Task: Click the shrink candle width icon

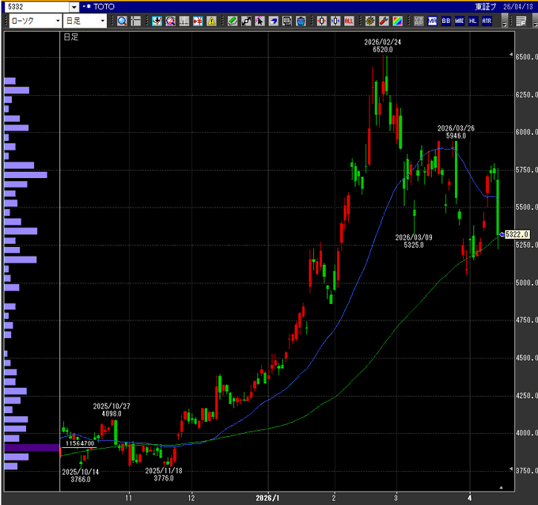Action: pyautogui.click(x=335, y=21)
